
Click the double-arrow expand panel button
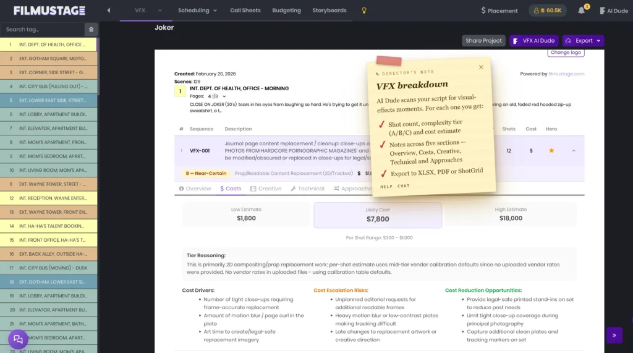[x=614, y=335]
